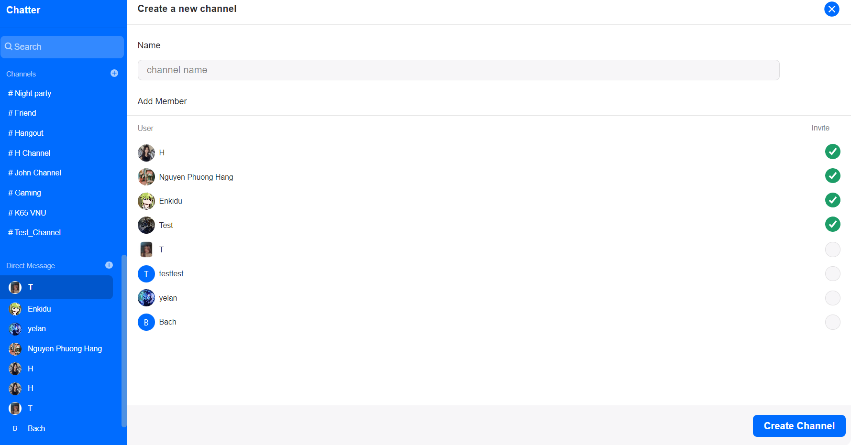The height and width of the screenshot is (445, 851).
Task: Select the Night party channel
Action: point(29,93)
